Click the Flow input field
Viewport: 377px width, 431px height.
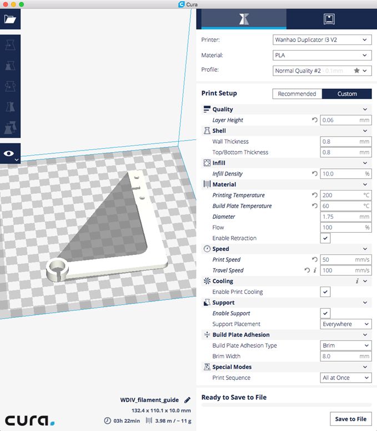[346, 227]
